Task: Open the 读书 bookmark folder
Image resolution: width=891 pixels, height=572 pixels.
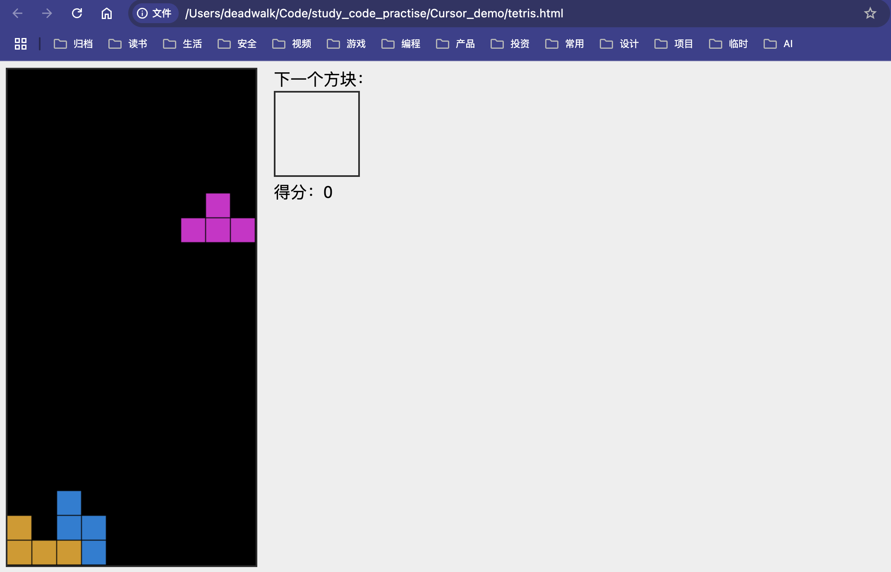Action: click(x=128, y=44)
